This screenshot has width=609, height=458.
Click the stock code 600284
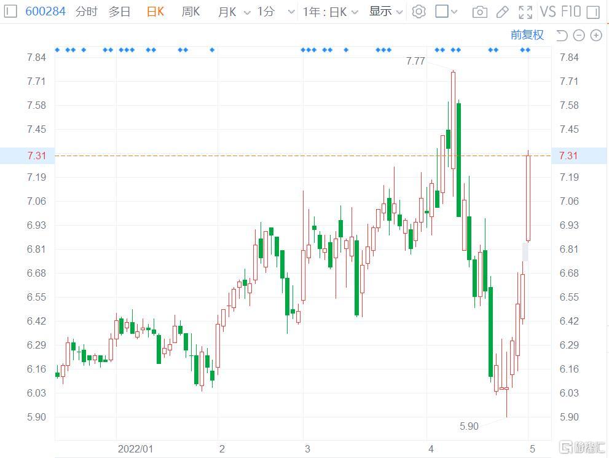pos(45,12)
